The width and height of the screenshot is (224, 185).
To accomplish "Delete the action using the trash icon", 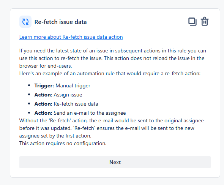I will (205, 21).
